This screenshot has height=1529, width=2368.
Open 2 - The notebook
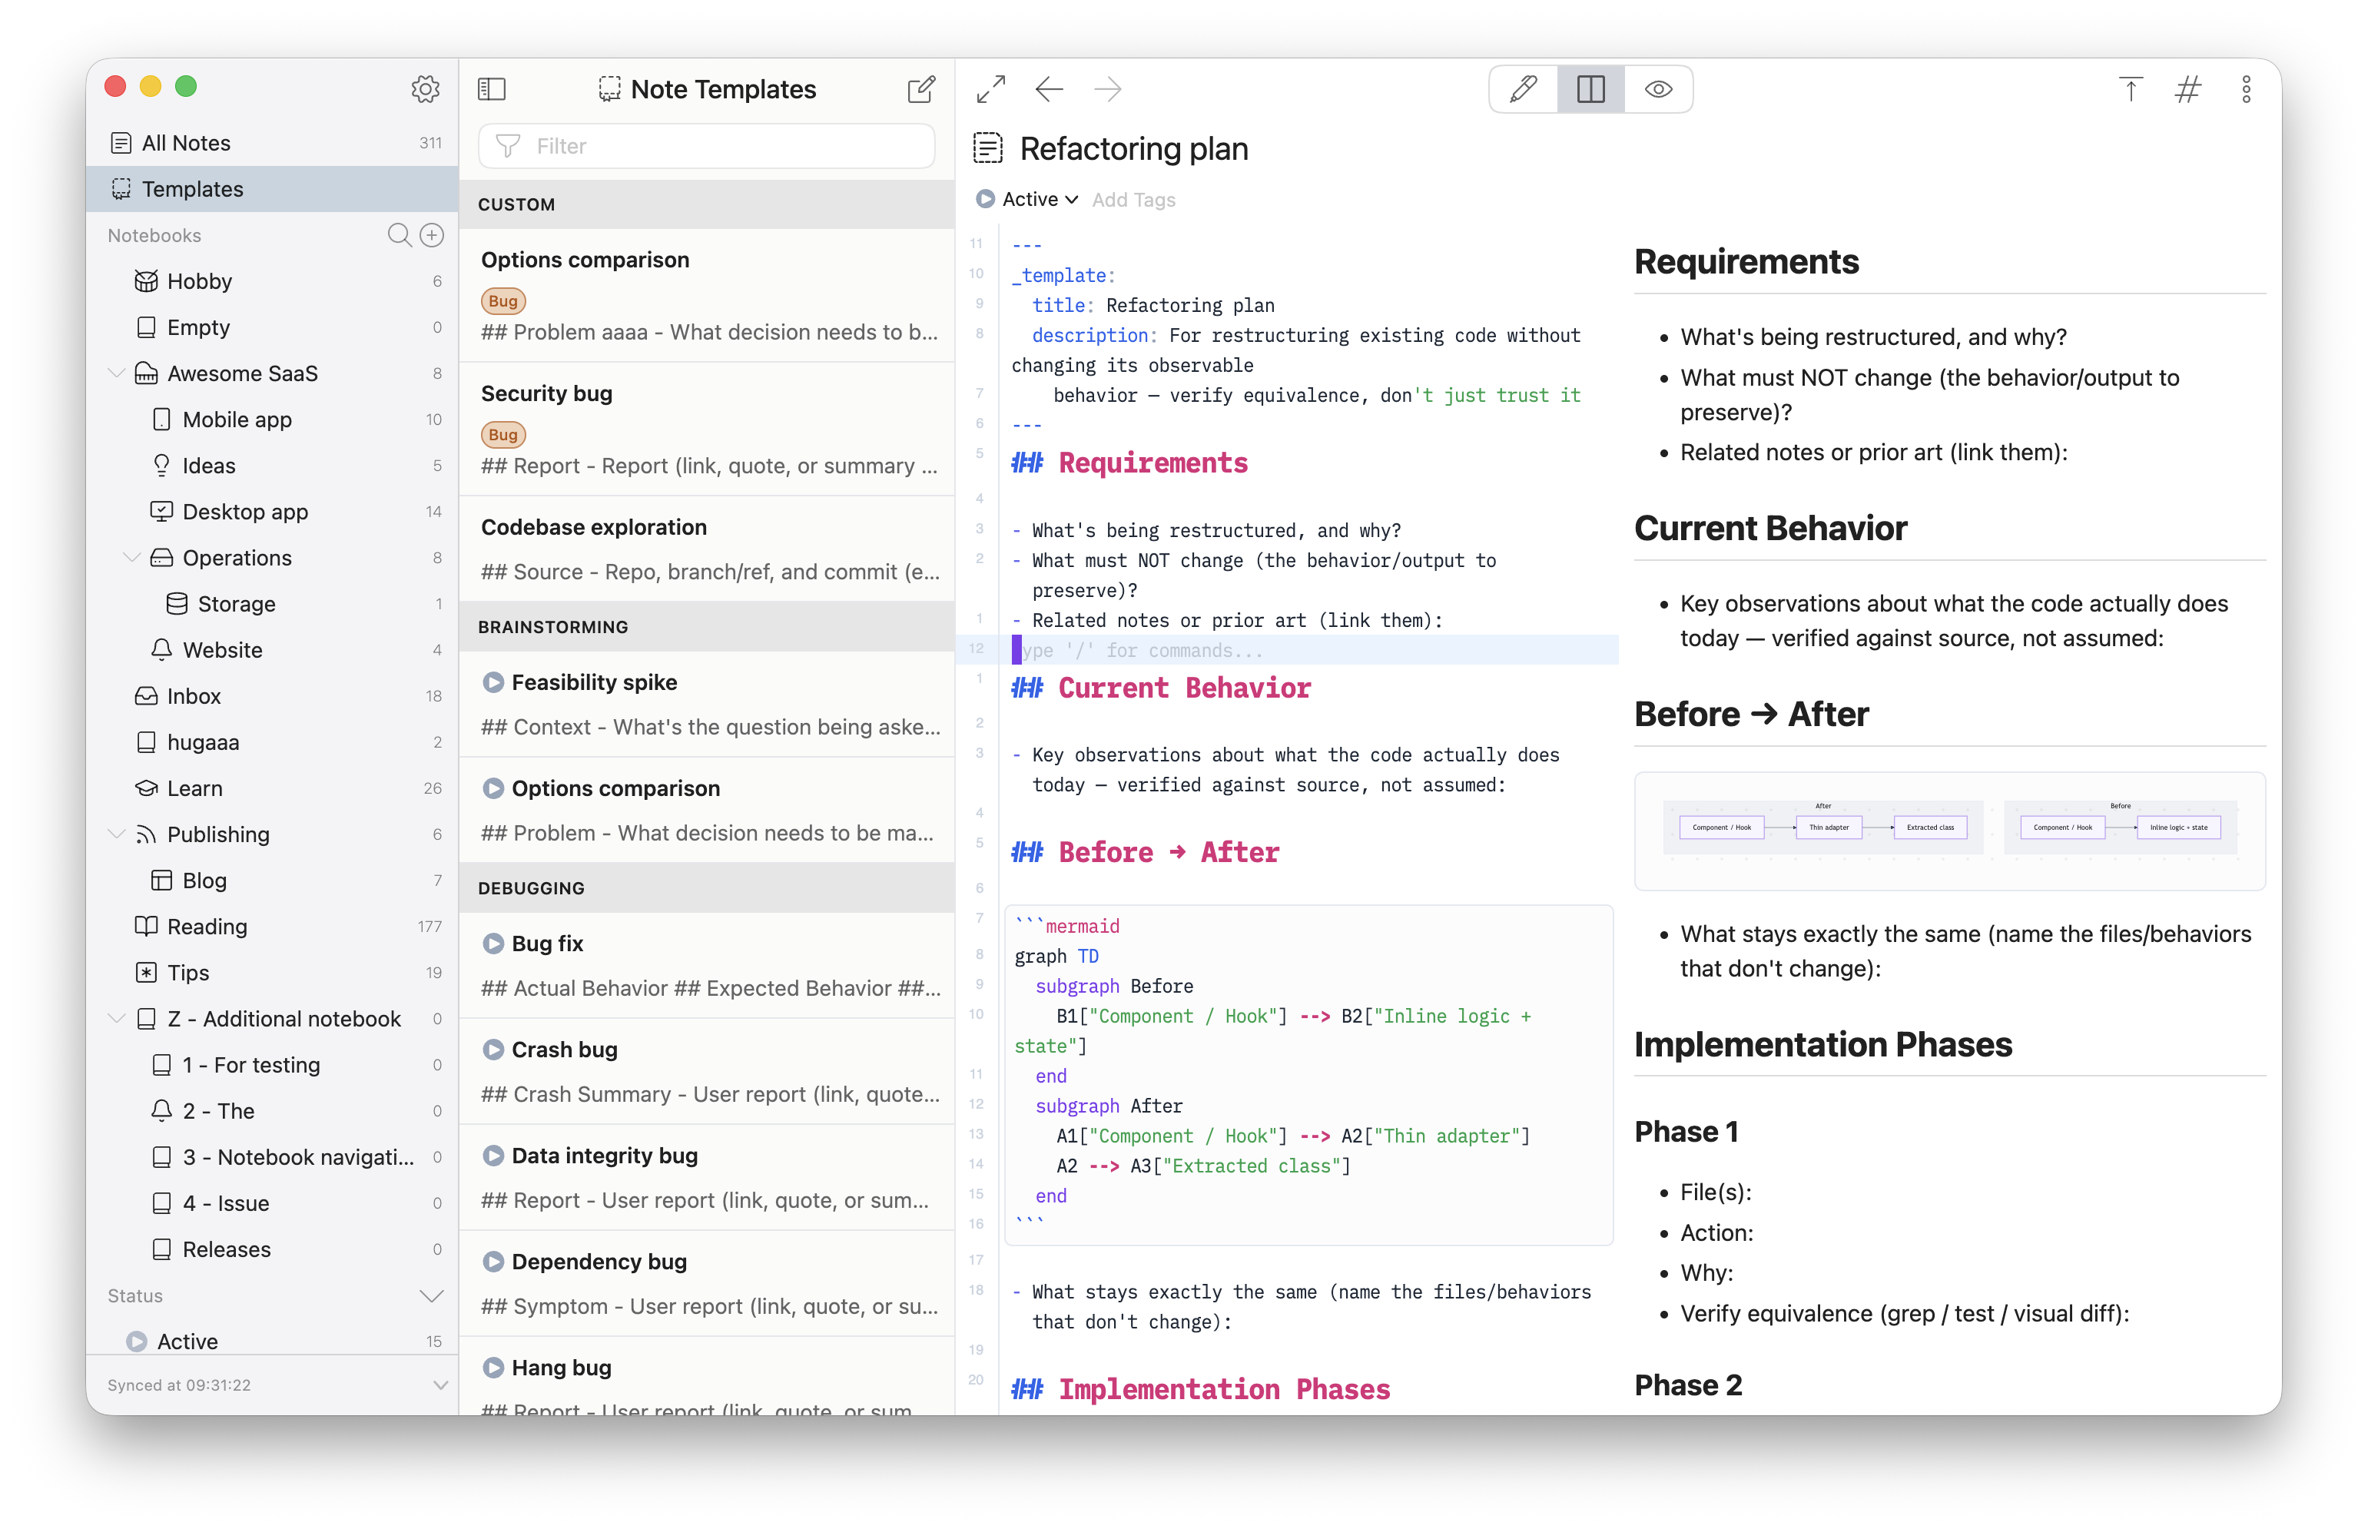click(x=272, y=1111)
